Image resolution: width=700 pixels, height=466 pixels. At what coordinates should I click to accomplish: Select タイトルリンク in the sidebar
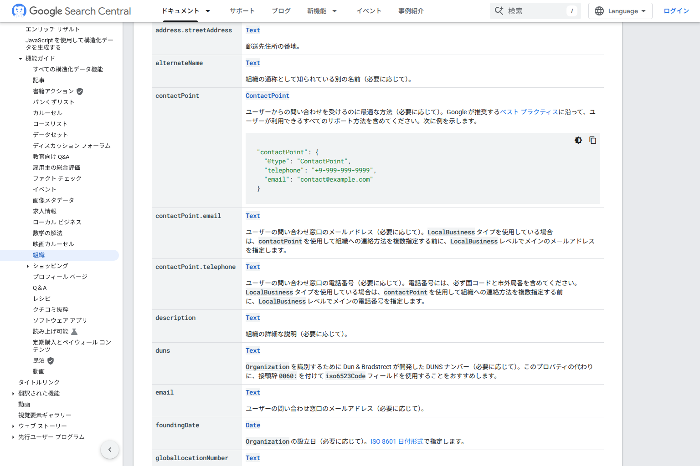(39, 383)
